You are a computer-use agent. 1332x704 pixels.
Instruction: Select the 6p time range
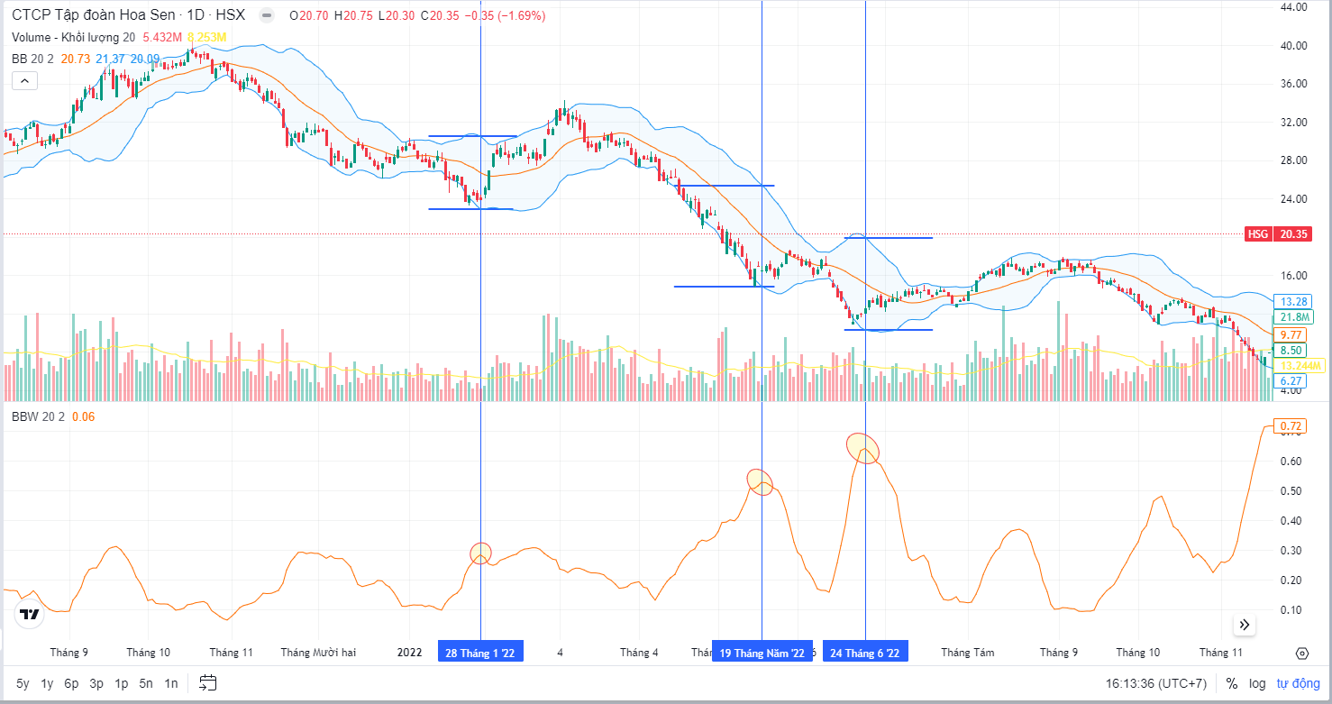(71, 683)
